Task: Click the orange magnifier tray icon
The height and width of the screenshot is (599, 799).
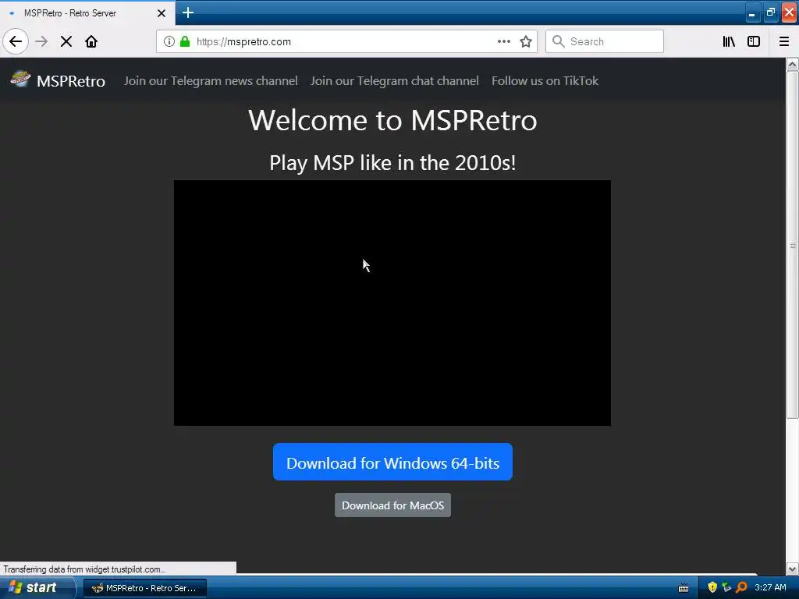Action: [x=741, y=587]
